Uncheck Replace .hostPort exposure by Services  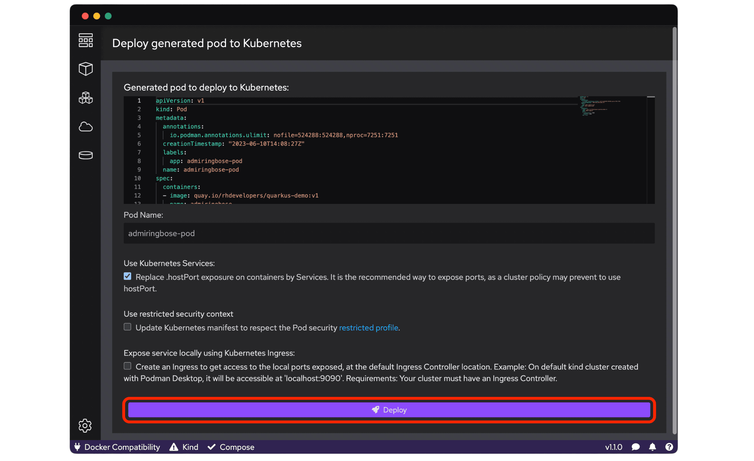(x=127, y=276)
